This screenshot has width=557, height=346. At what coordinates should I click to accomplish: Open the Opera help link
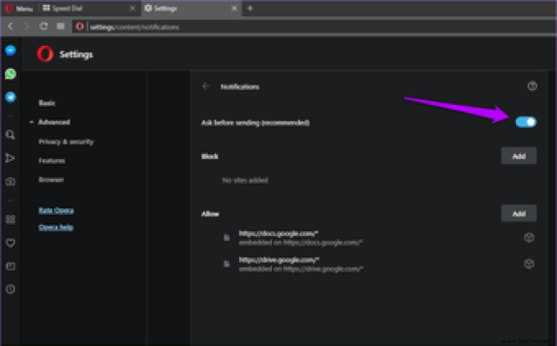click(x=56, y=227)
